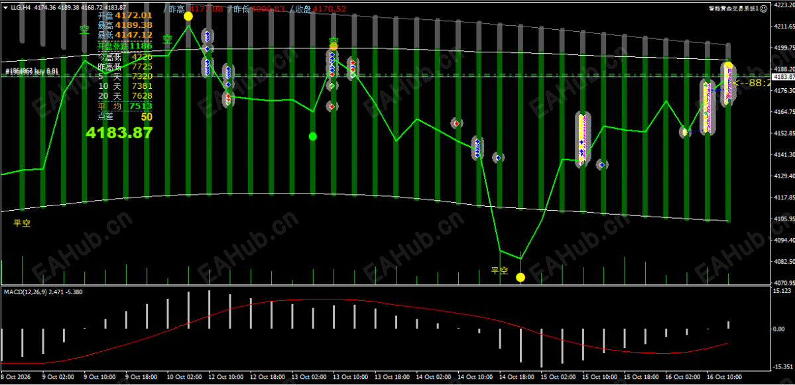Click the smiley face EA status icon
This screenshot has width=795, height=385.
764,9
